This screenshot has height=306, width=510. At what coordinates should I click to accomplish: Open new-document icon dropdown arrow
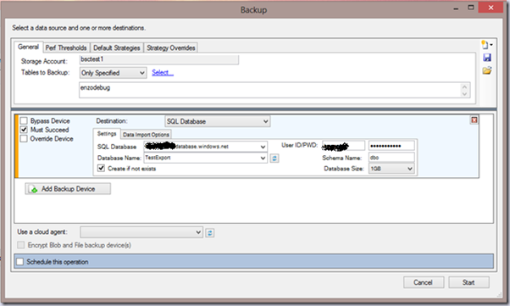pyautogui.click(x=491, y=45)
